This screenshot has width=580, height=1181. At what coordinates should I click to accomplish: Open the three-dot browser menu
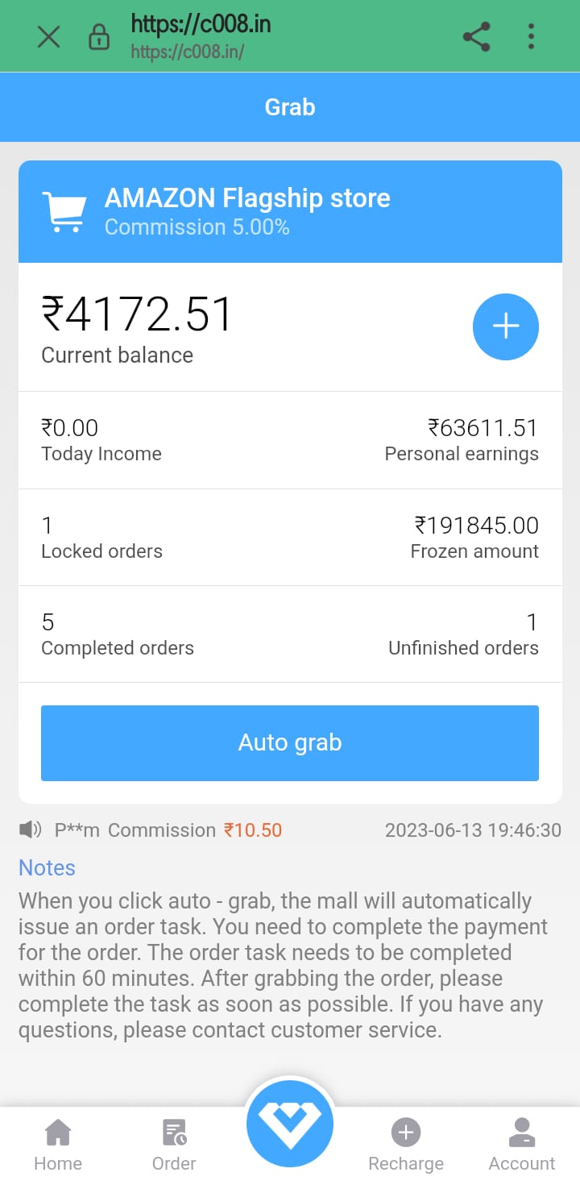pos(531,37)
